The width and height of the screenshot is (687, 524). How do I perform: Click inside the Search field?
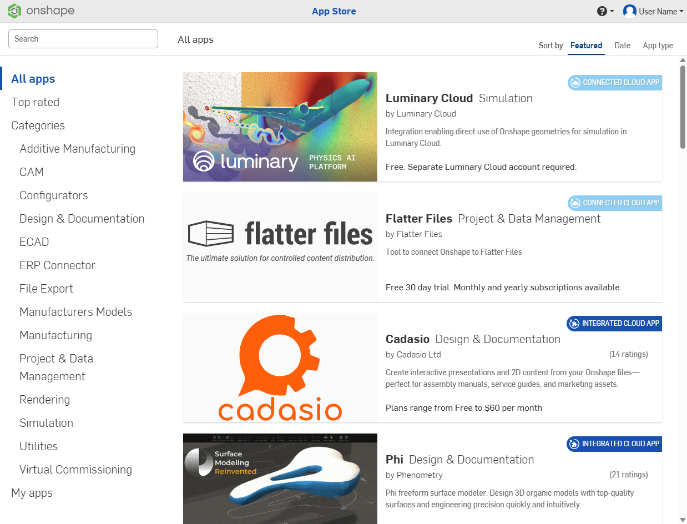[x=83, y=39]
